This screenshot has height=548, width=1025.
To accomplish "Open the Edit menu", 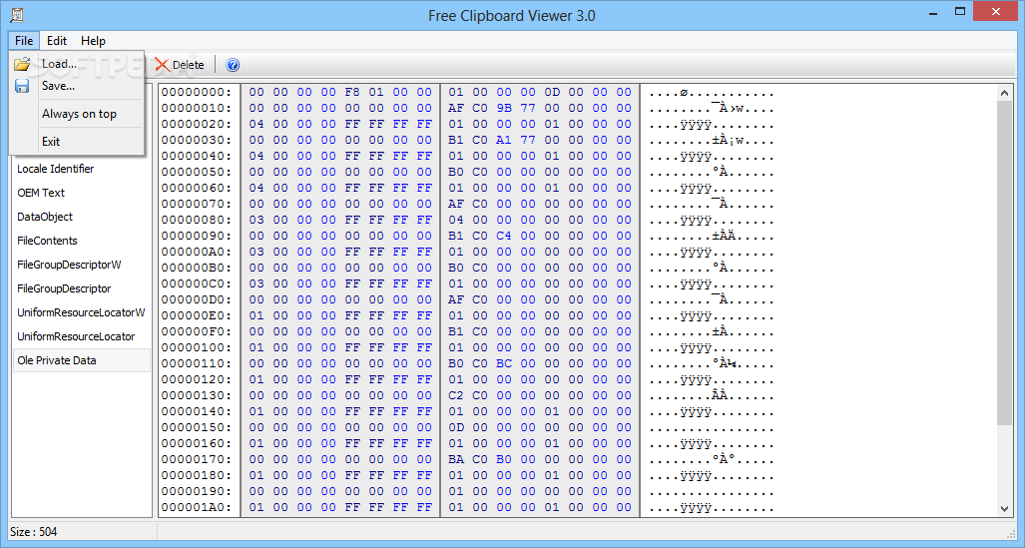I will coord(57,41).
